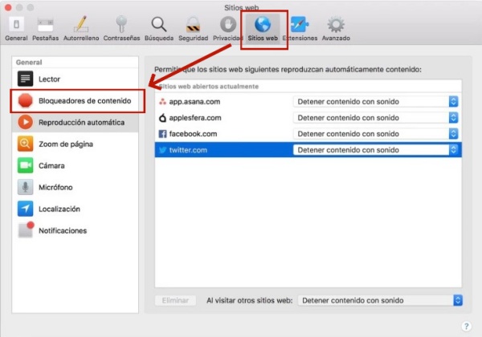Click the twitter.com bird favicon
The width and height of the screenshot is (482, 337).
coord(162,150)
